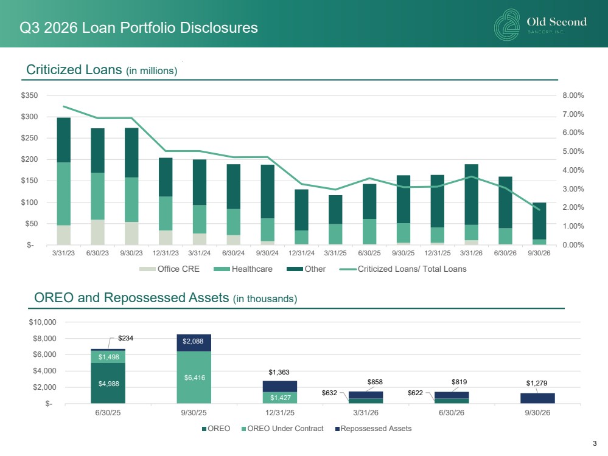The height and width of the screenshot is (456, 608).
Task: Click the 3/31/23 stacked bar in Criticized Loans chart
Action: click(63, 181)
